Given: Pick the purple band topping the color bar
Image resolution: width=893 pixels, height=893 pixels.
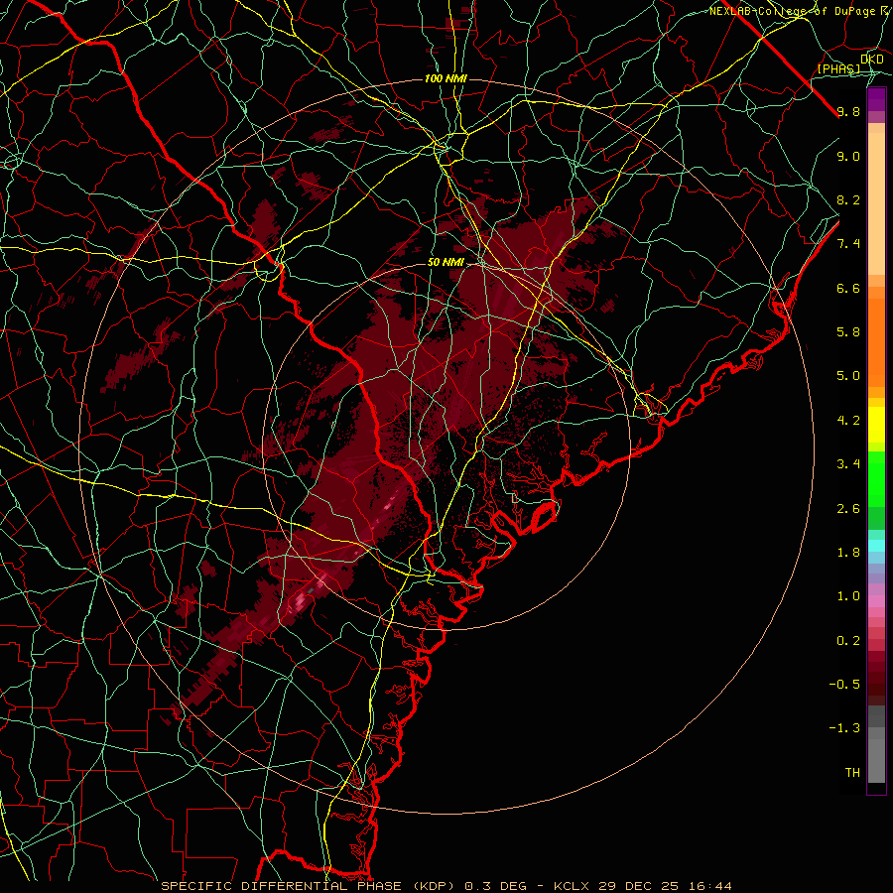Looking at the screenshot, I should (876, 99).
